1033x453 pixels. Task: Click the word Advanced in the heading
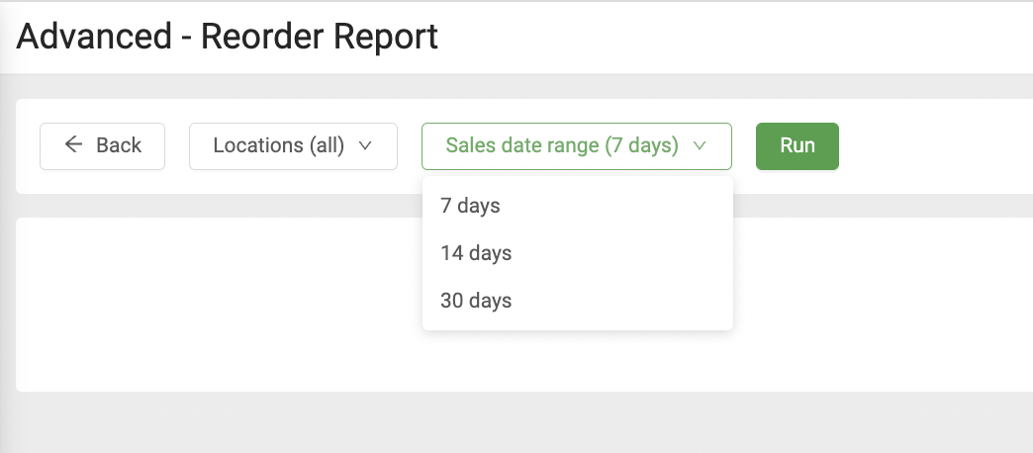click(x=94, y=38)
